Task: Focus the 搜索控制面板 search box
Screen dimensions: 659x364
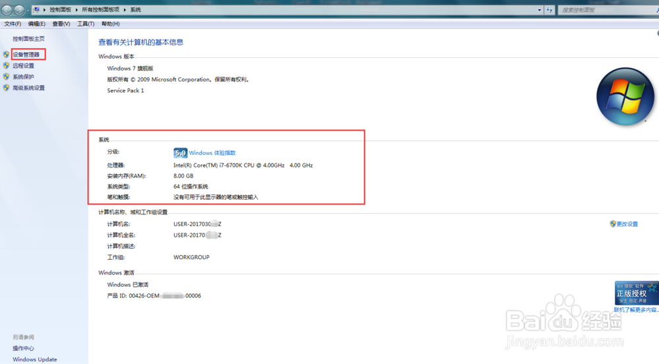Action: point(608,10)
